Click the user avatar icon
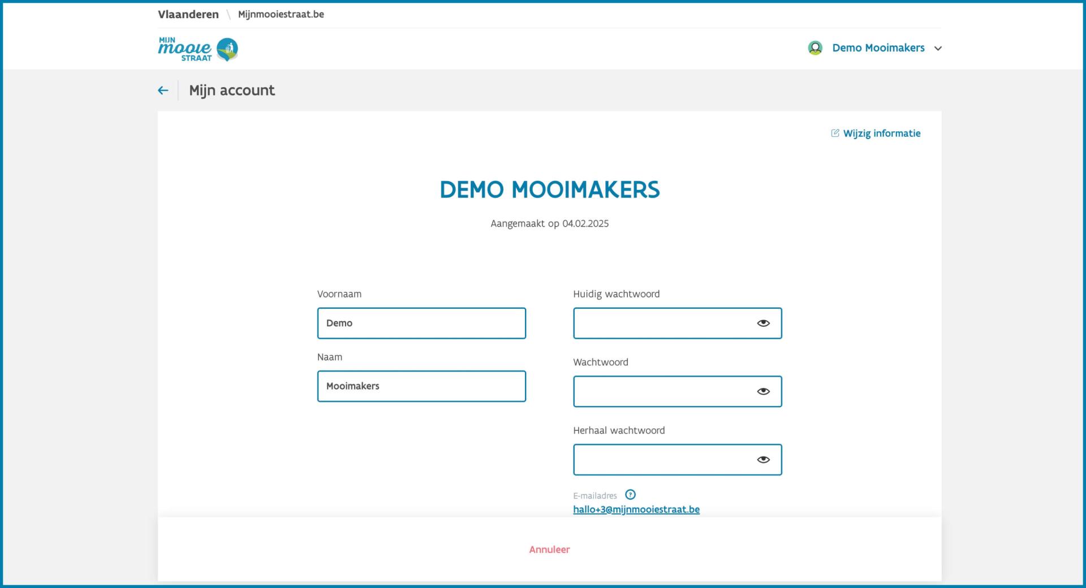The width and height of the screenshot is (1086, 588). [815, 48]
